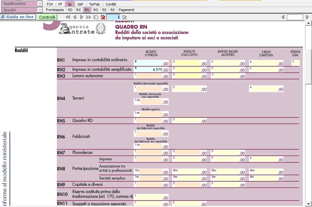The height and width of the screenshot is (207, 312).
Task: Open the Frontespizio section
Action: click(55, 10)
